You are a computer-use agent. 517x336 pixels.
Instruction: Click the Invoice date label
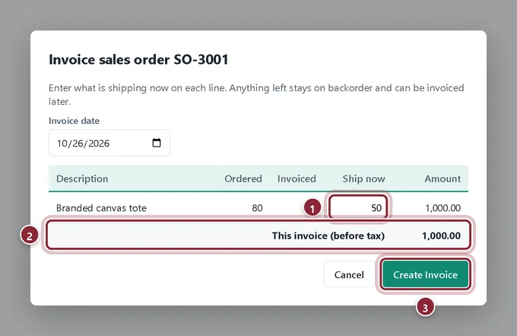tap(74, 121)
